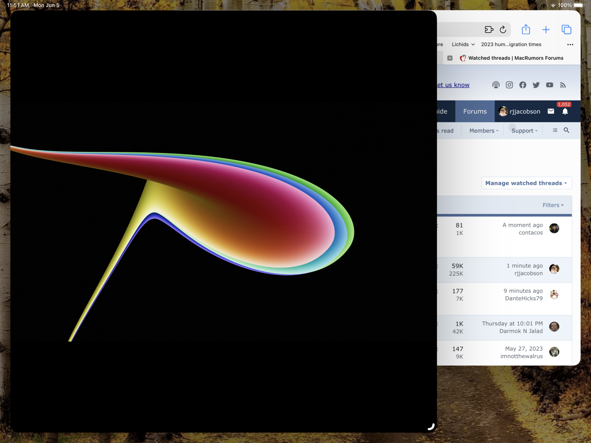Click the Darmok N Jalad avatar

click(554, 327)
